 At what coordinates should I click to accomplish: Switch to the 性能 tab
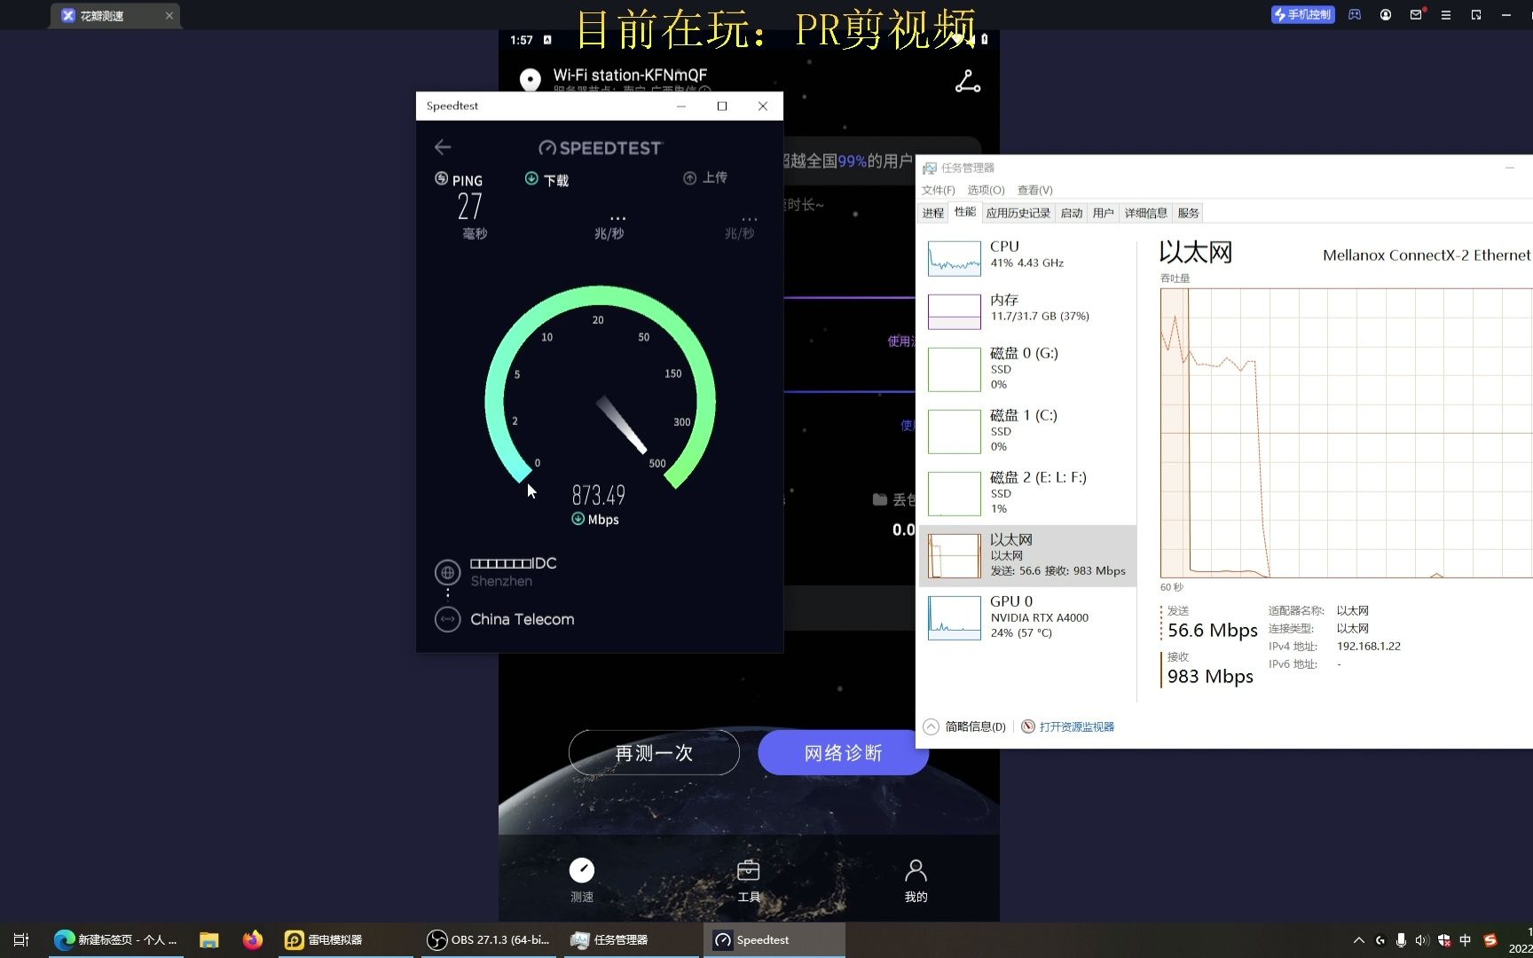pos(965,212)
